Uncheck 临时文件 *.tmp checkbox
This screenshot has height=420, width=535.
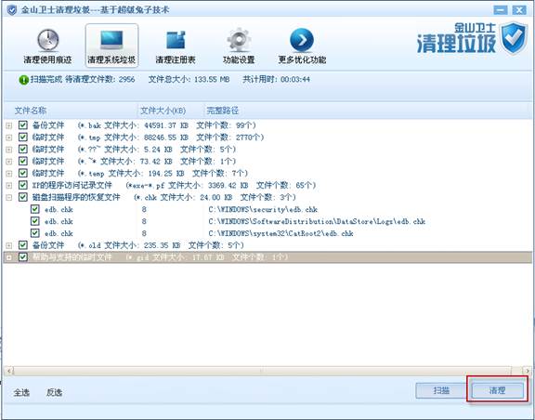23,137
